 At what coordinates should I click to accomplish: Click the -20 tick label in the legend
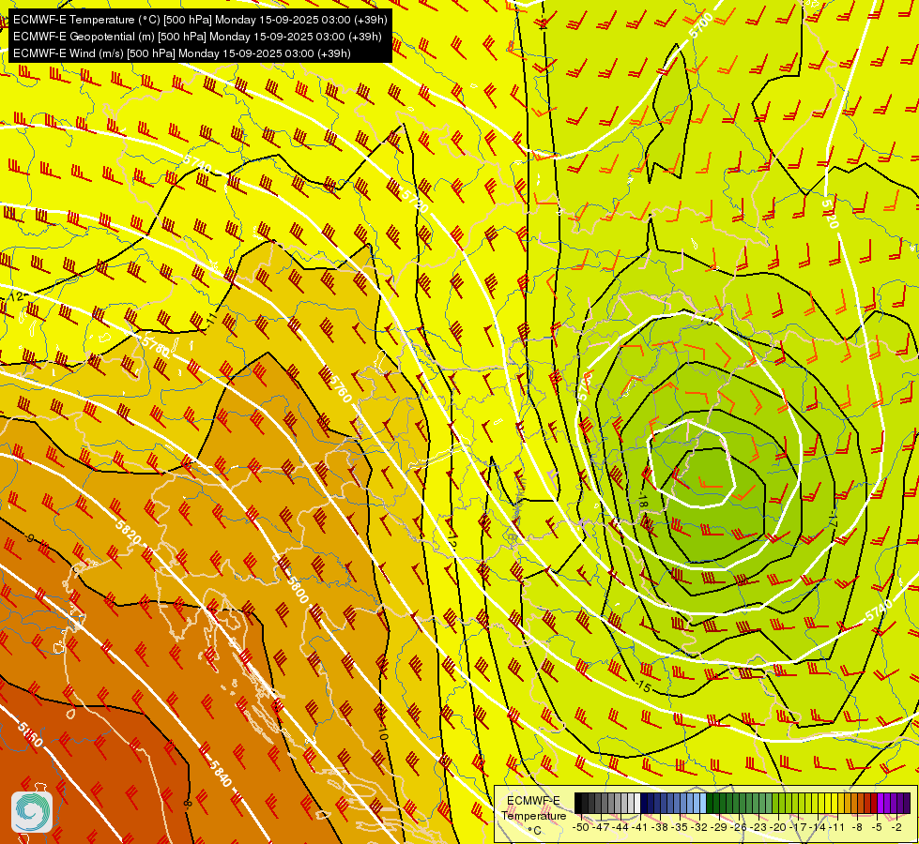(778, 828)
